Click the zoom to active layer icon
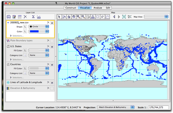This screenshot has height=113, width=173. point(129,17)
